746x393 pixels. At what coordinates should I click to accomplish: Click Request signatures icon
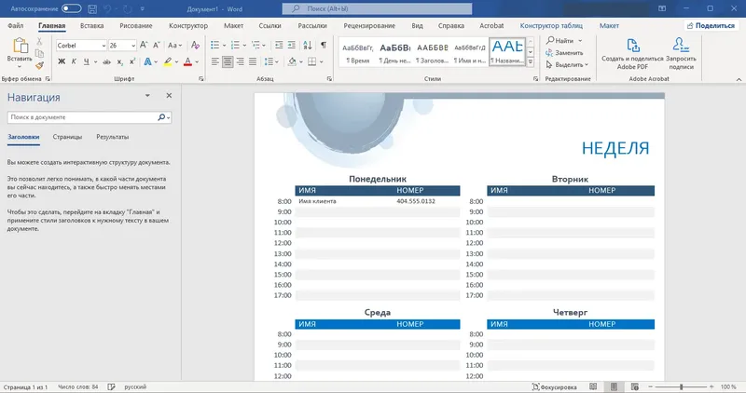click(x=681, y=45)
